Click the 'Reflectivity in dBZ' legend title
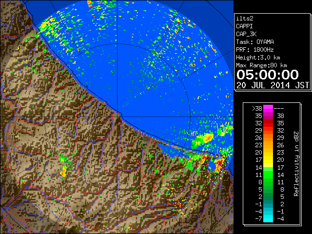The image size is (312, 234). (296, 164)
